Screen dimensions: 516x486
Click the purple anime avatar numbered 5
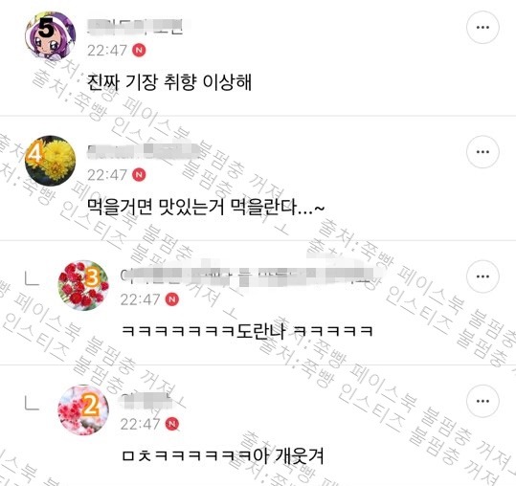point(51,35)
